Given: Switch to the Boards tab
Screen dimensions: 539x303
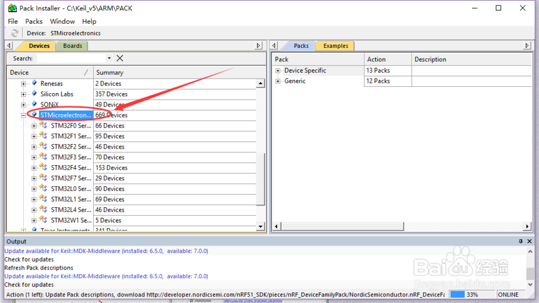Looking at the screenshot, I should coord(73,46).
